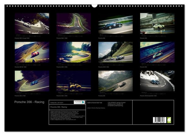Open the Porsche 356 A hillside thumbnail
Screen dimensions: 189x136
tap(116, 52)
